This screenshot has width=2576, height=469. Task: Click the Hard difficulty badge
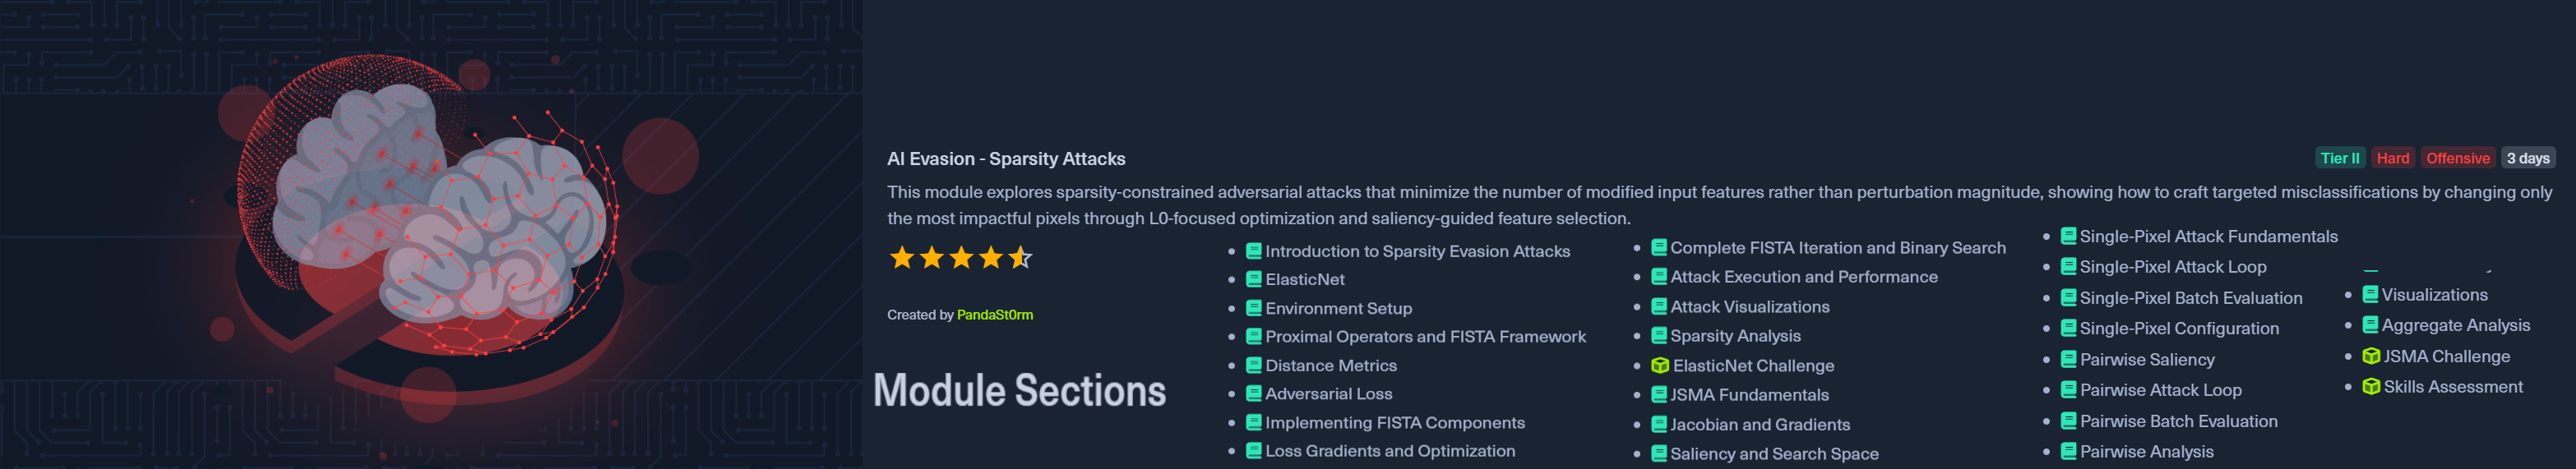tap(2392, 158)
